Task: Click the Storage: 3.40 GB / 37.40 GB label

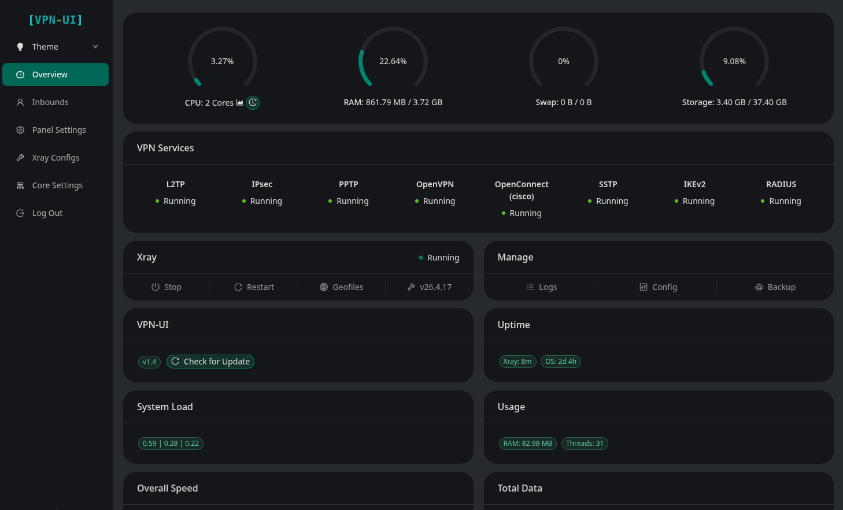Action: tap(734, 102)
